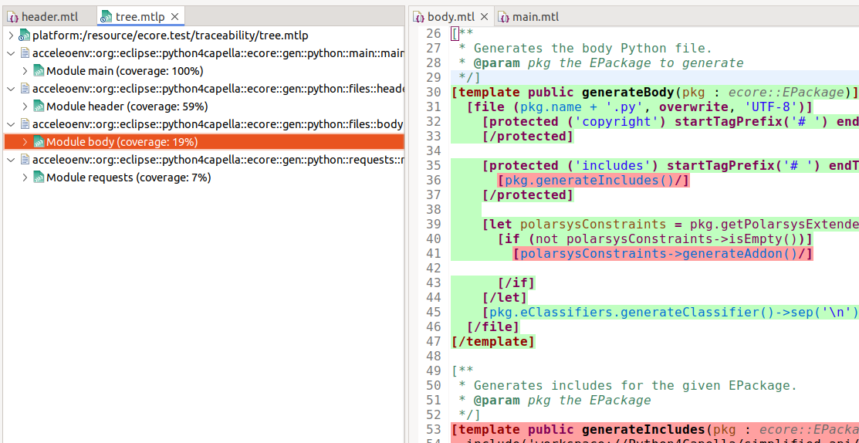Image resolution: width=859 pixels, height=443 pixels.
Task: Expand Module header coverage item
Action: point(25,107)
